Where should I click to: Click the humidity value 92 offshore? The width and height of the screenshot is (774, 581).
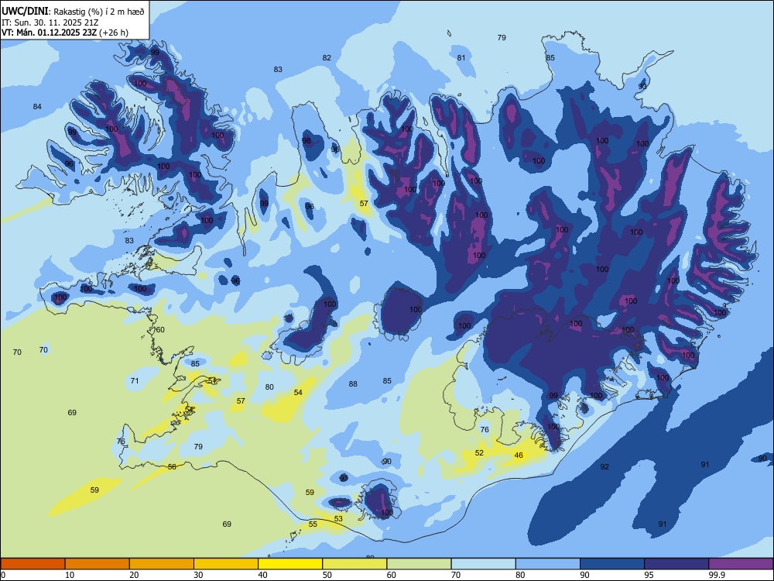(x=604, y=466)
